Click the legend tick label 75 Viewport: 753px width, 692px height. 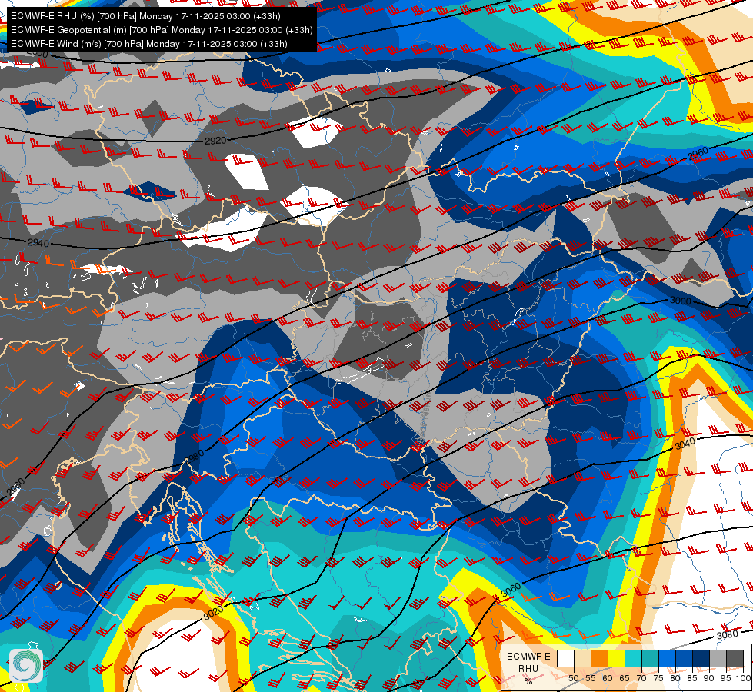(658, 678)
